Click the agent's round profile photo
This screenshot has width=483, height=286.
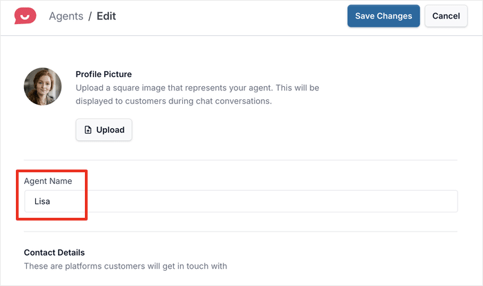[x=43, y=87]
